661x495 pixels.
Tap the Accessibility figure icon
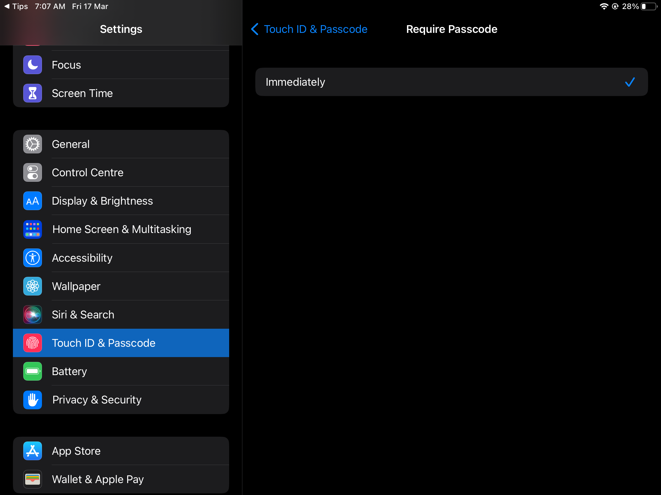click(x=33, y=258)
